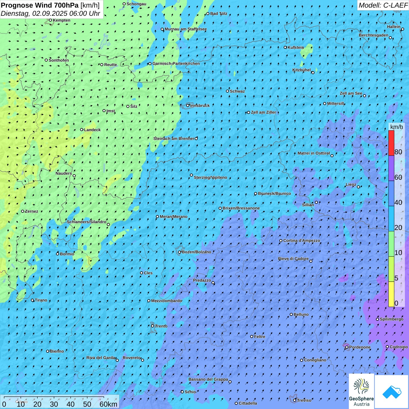Click the light blue 20–40 legend swatch
Screen dimensions: 409x409
391,219
